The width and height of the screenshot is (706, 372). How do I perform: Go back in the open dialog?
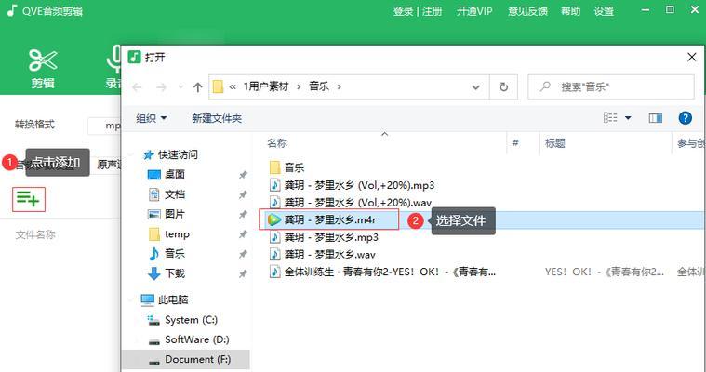tap(137, 86)
